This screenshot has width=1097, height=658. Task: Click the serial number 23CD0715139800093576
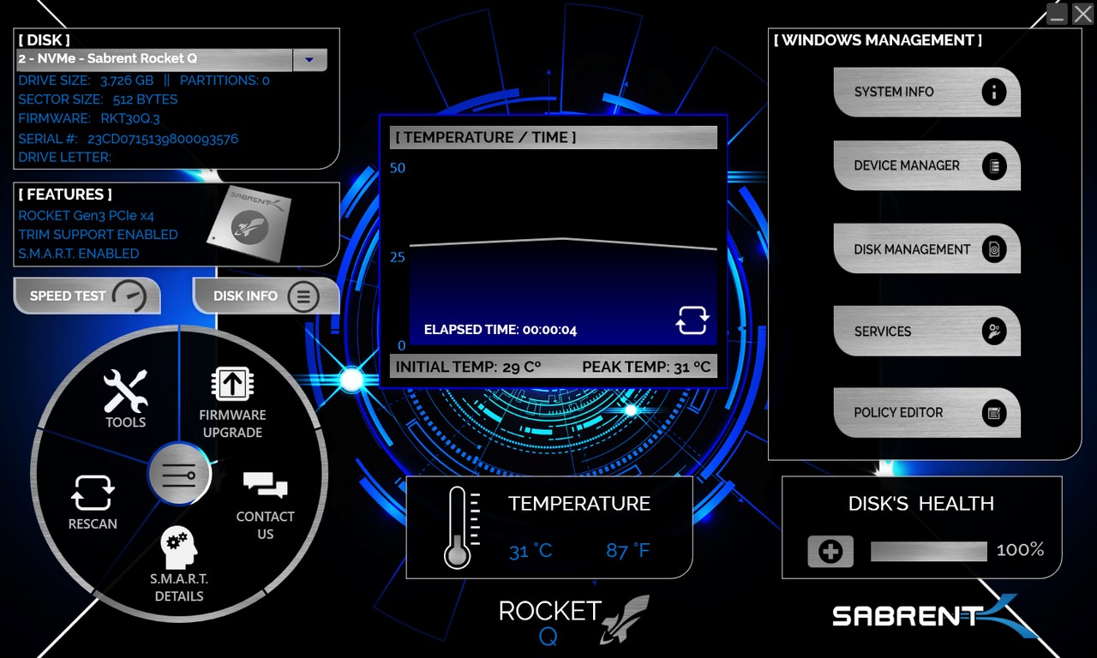tap(163, 138)
